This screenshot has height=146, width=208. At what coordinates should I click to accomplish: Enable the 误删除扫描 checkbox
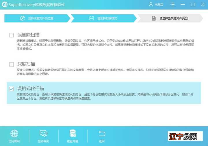click(x=11, y=35)
